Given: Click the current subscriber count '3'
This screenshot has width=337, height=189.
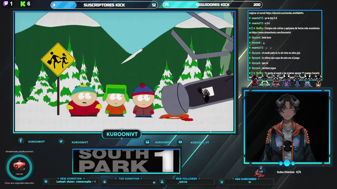Looking at the screenshot, I should pyautogui.click(x=54, y=5).
